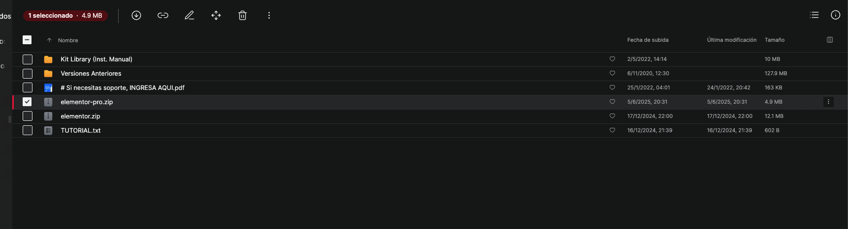
Task: Open elementor-pro.zip row options menu
Action: 828,102
